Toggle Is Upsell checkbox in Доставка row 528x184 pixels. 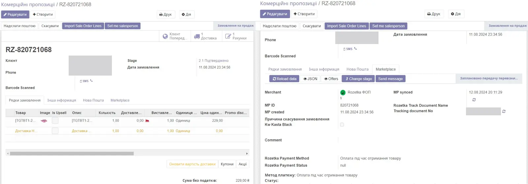[55, 131]
